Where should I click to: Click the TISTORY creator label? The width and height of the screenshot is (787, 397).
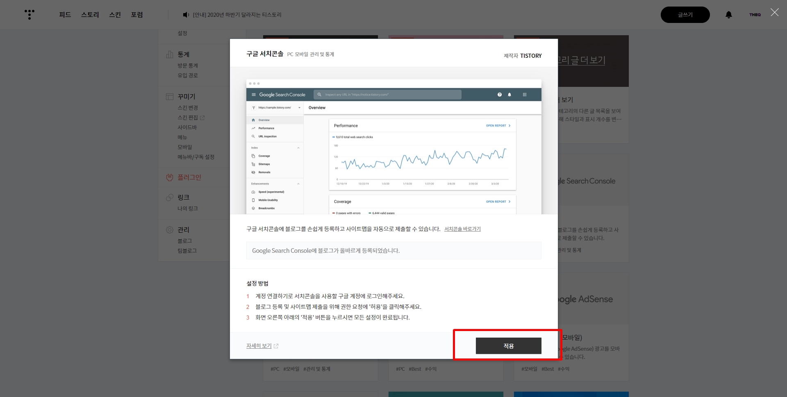(x=531, y=56)
